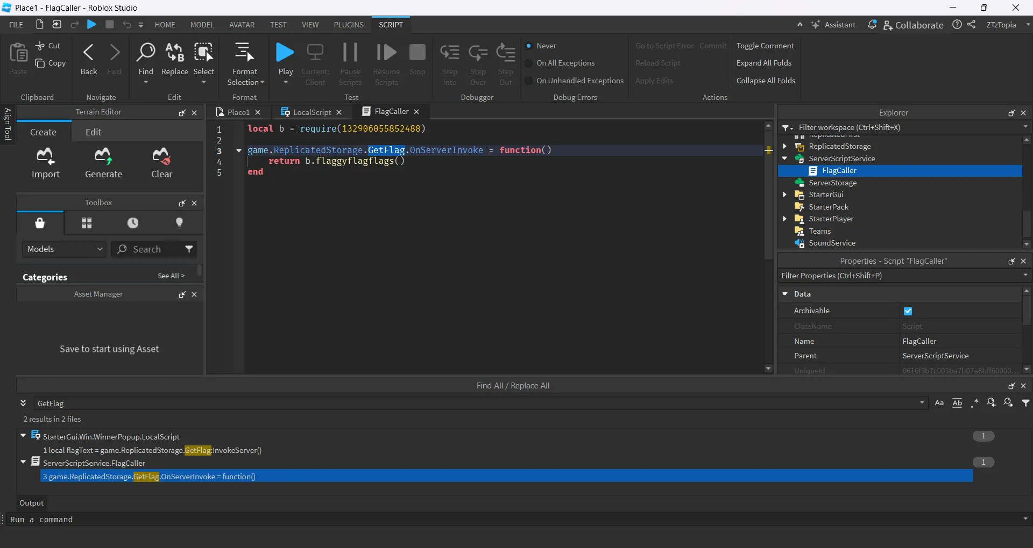Toggle the Archivable checkbox
Viewport: 1033px width, 548px height.
coord(908,311)
